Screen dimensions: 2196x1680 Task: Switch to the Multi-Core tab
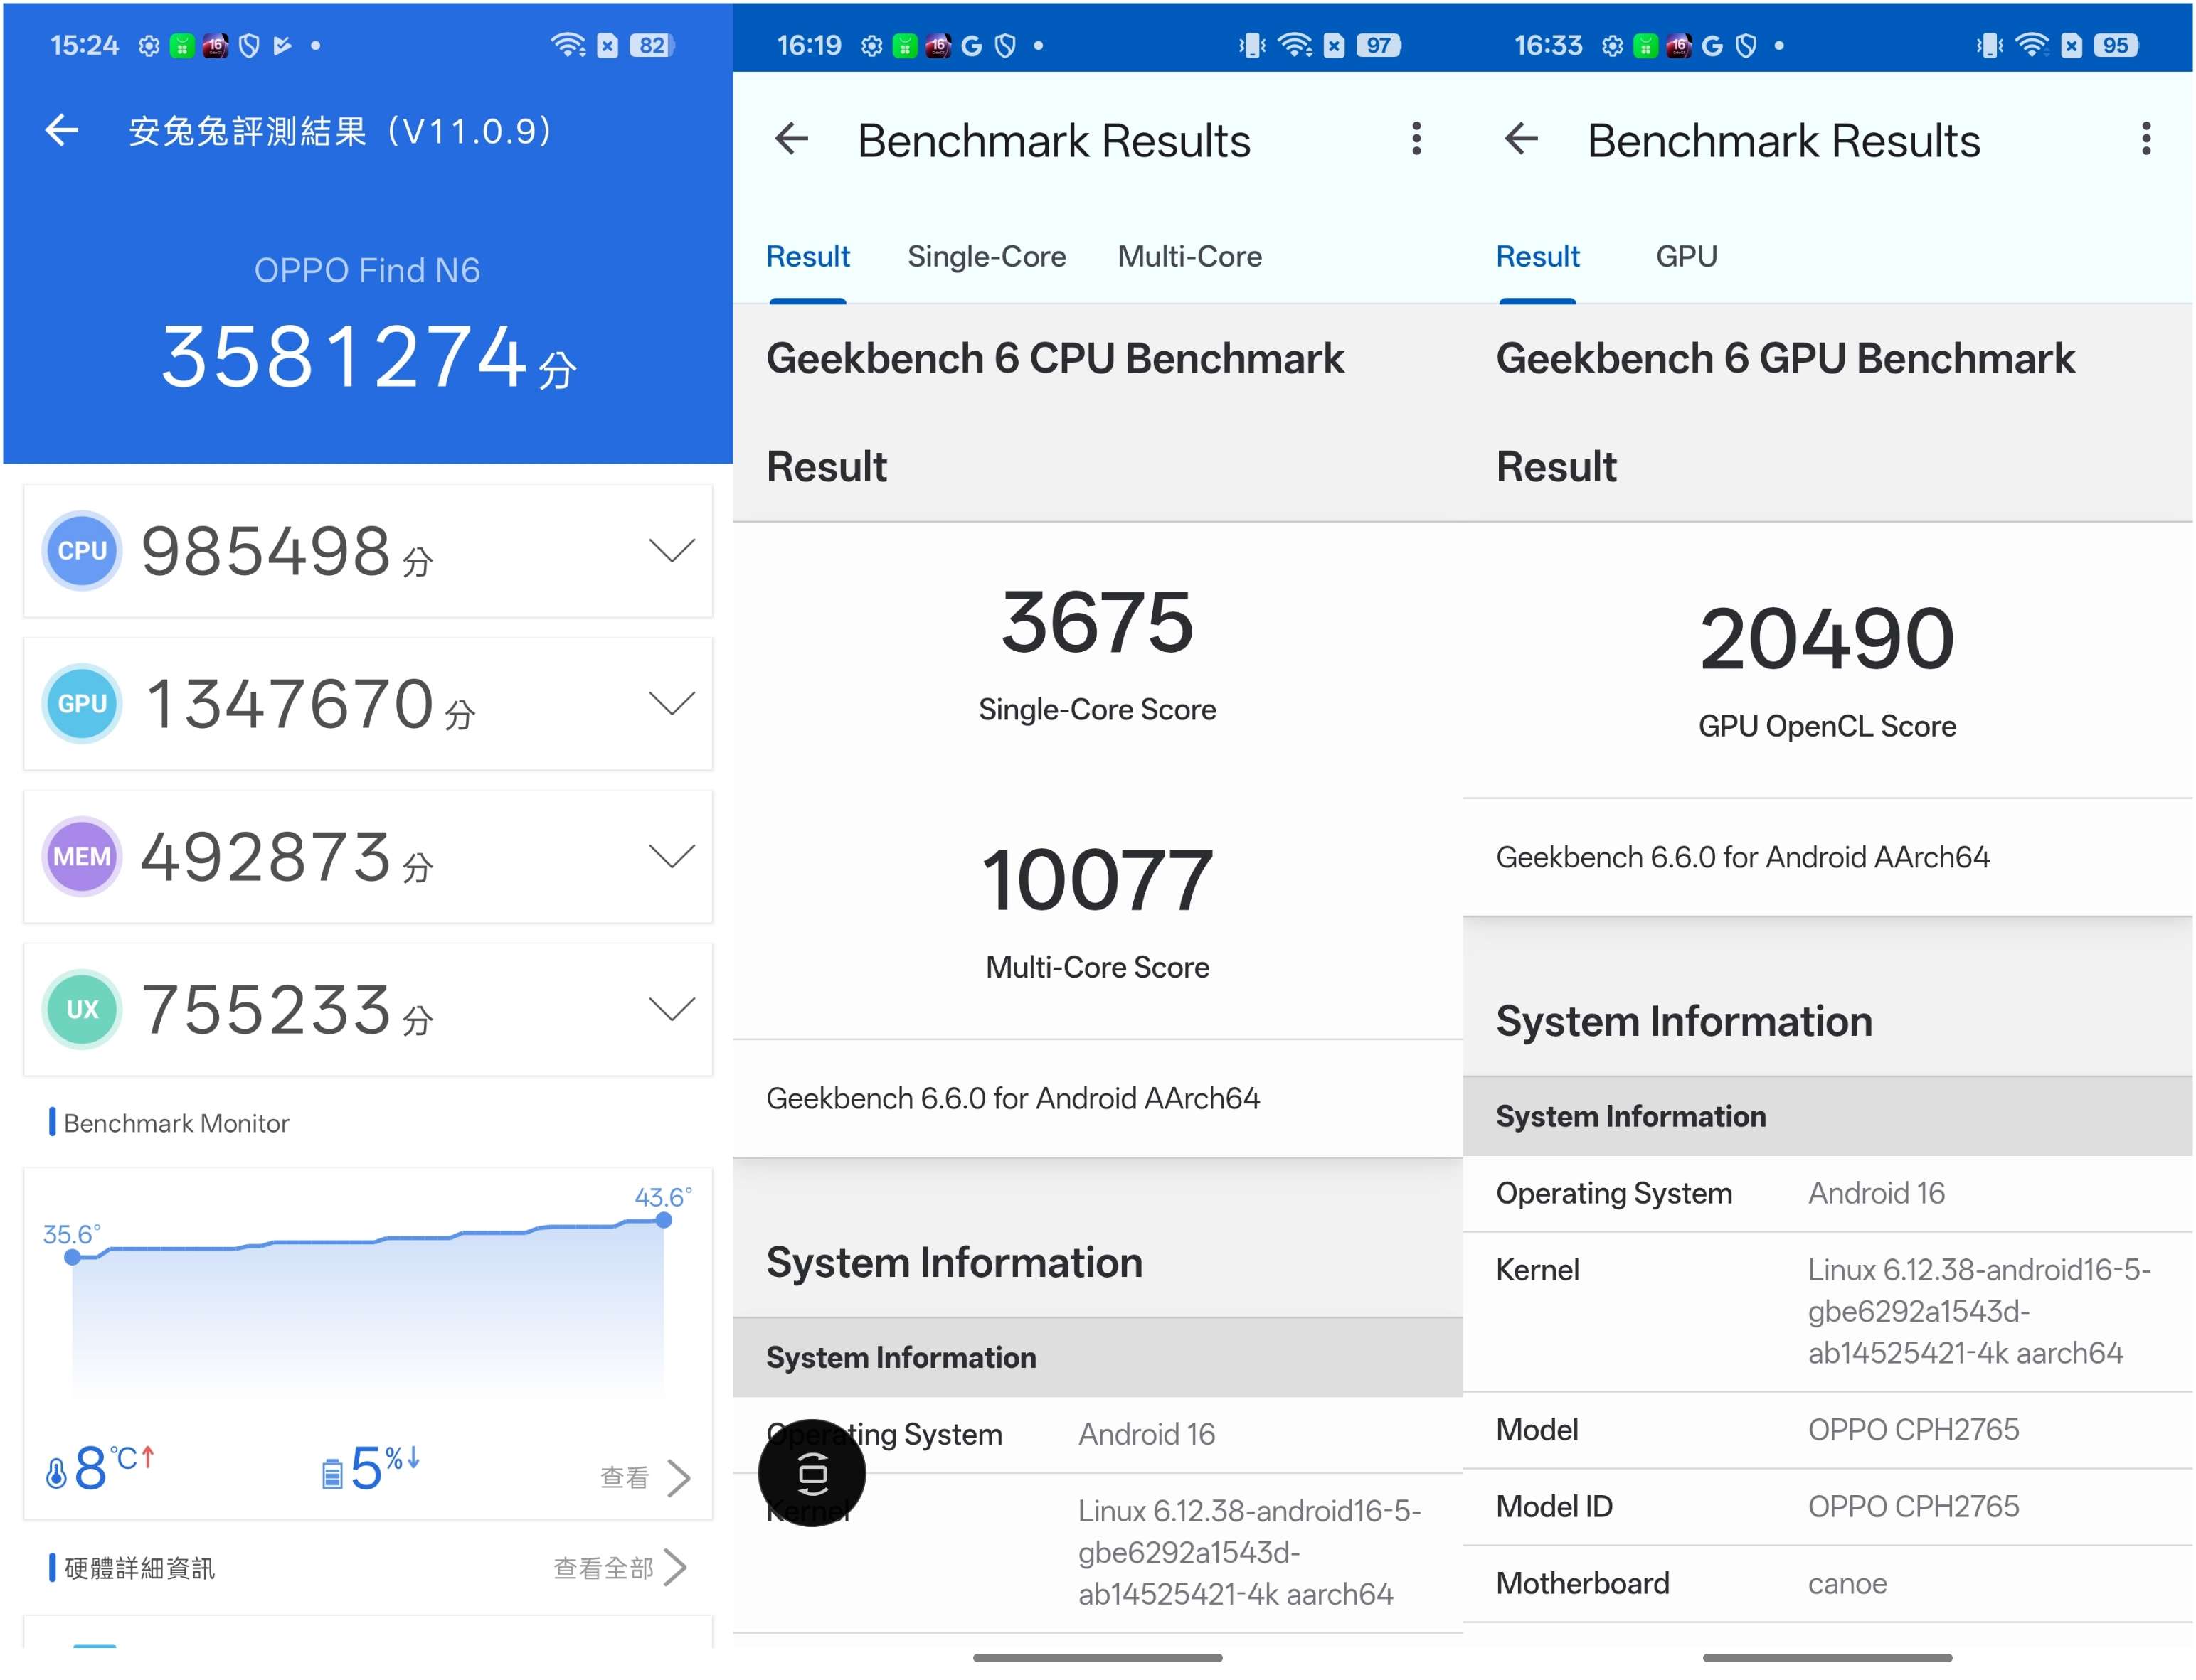(x=1189, y=257)
